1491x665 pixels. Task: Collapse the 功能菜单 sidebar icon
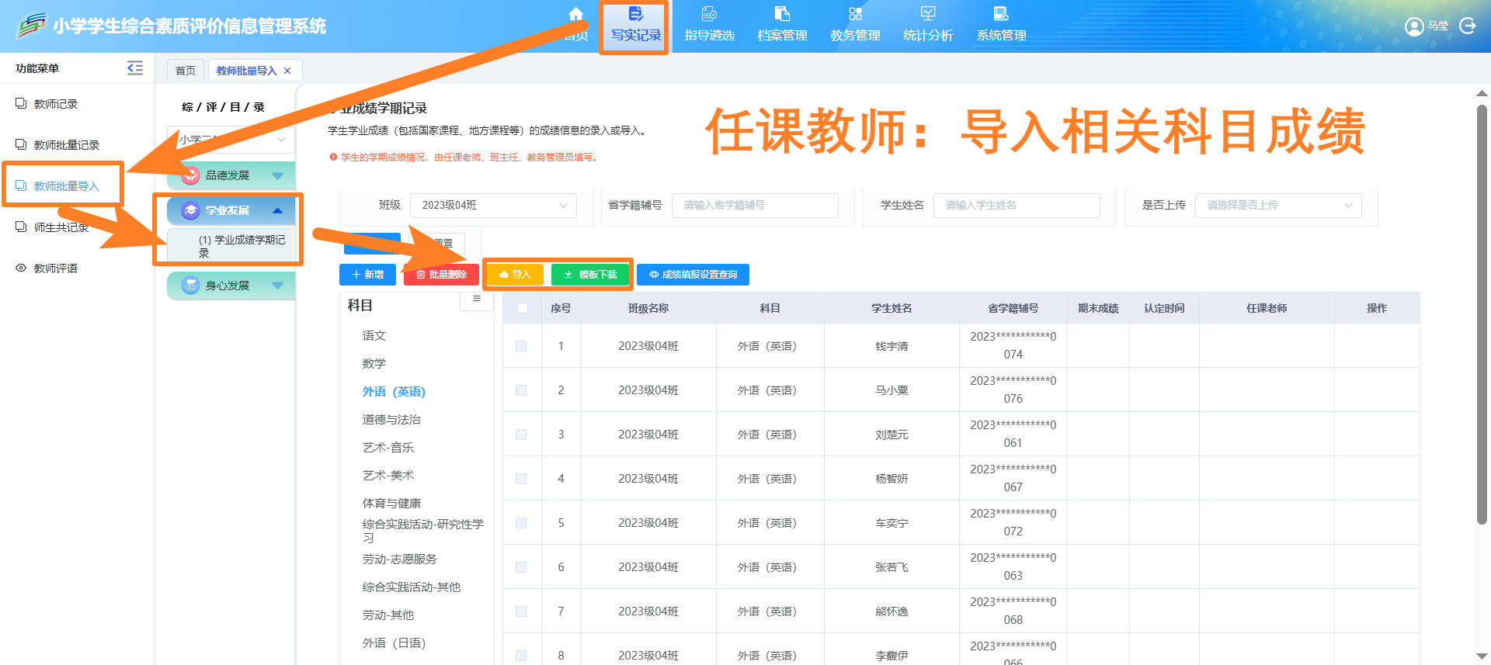135,68
